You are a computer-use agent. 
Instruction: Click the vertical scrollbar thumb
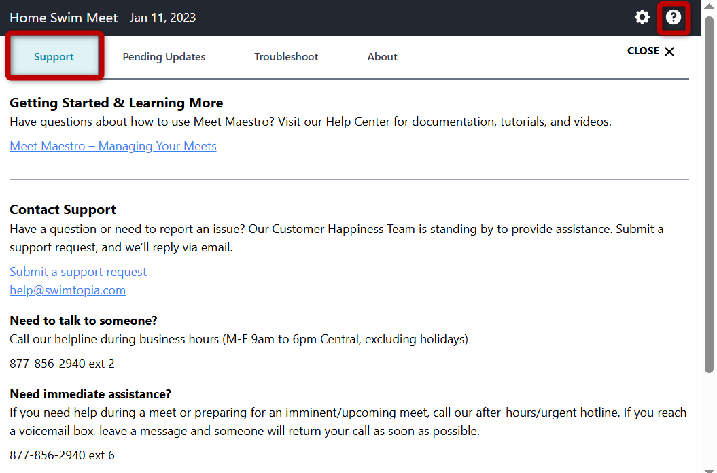point(710,195)
